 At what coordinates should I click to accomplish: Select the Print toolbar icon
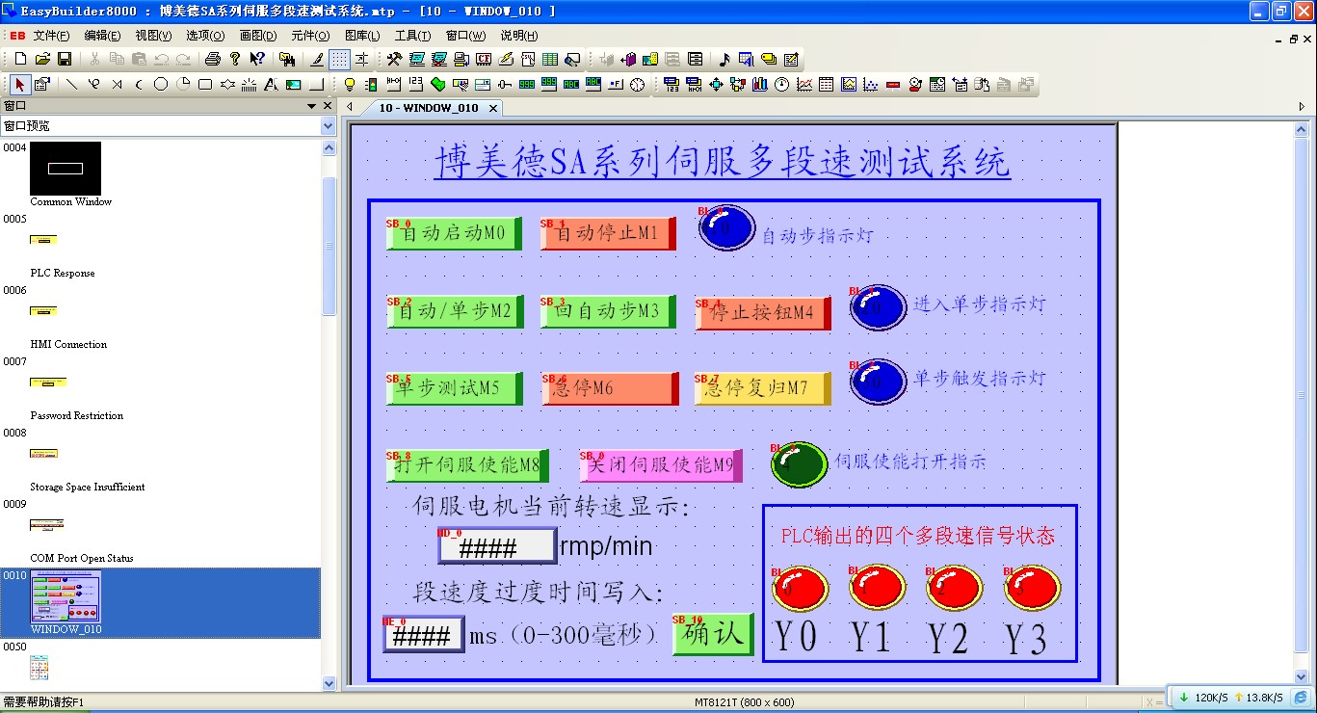[x=213, y=60]
